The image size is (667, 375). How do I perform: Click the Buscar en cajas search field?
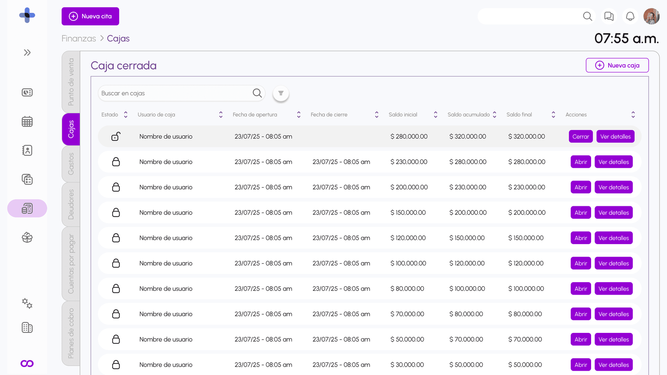click(x=175, y=93)
